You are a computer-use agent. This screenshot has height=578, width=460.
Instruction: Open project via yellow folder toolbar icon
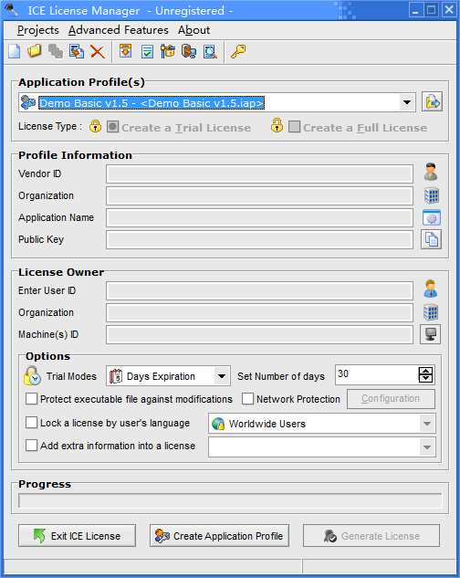pyautogui.click(x=35, y=51)
